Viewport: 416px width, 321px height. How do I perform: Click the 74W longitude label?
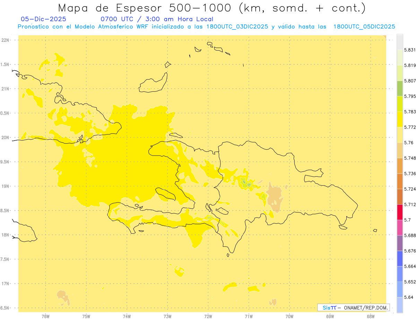click(x=127, y=316)
